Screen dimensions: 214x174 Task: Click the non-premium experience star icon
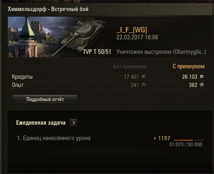(x=143, y=85)
